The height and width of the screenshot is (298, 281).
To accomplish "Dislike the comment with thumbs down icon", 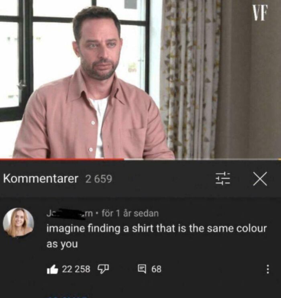I will (103, 269).
